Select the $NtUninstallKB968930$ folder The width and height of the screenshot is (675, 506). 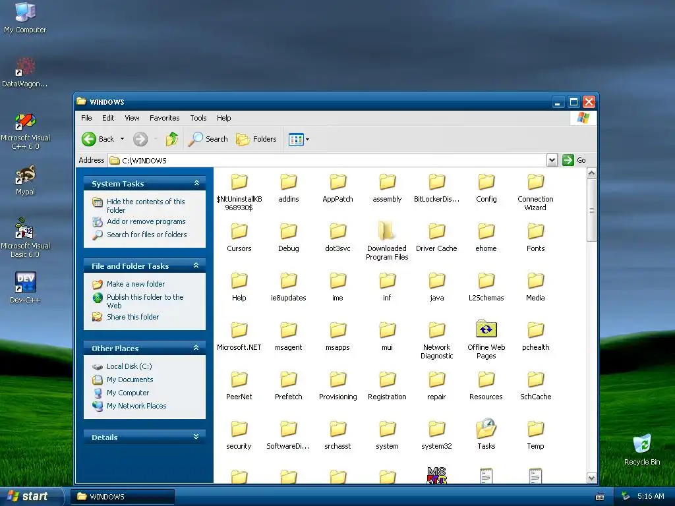(239, 192)
